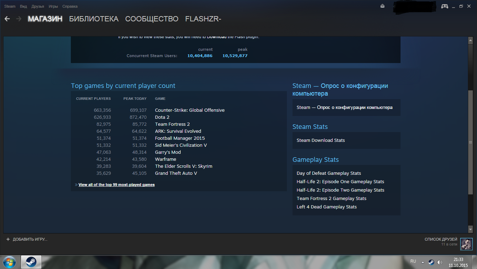
Task: Select the Team Fortress 2 row in top games
Action: 172,124
